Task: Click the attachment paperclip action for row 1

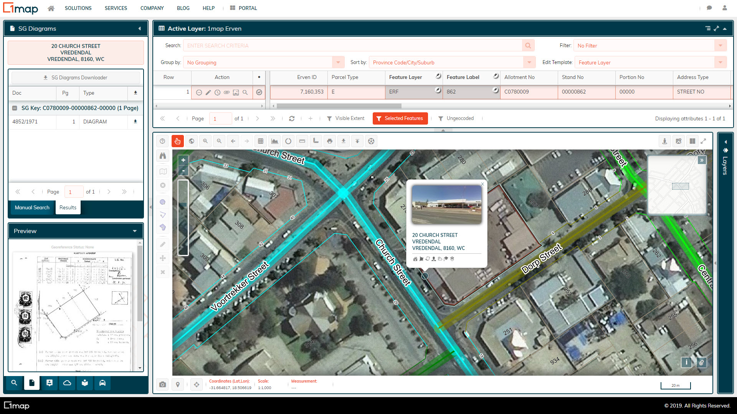Action: [226, 92]
